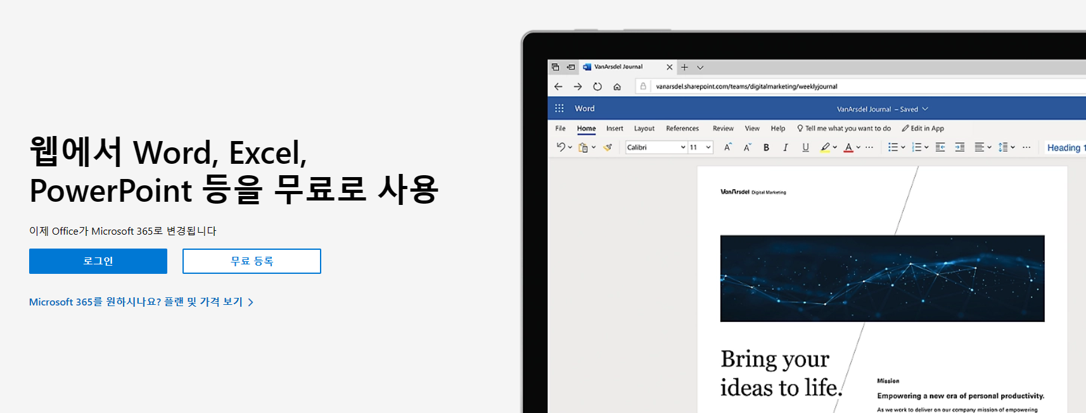
Task: Click the line spacing icon
Action: (x=1003, y=147)
